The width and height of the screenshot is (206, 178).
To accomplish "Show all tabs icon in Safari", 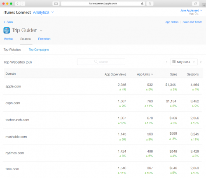I will click(x=196, y=4).
